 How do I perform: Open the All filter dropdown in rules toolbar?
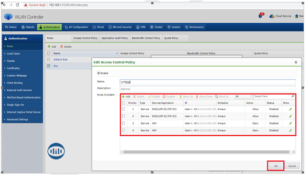pos(244,96)
